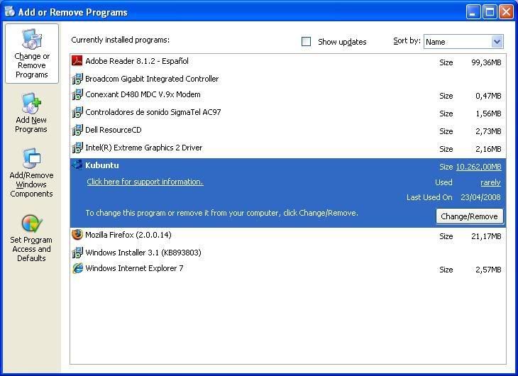Click the Change or Remove Programs sidebar icon
The height and width of the screenshot is (376, 518).
click(x=32, y=39)
